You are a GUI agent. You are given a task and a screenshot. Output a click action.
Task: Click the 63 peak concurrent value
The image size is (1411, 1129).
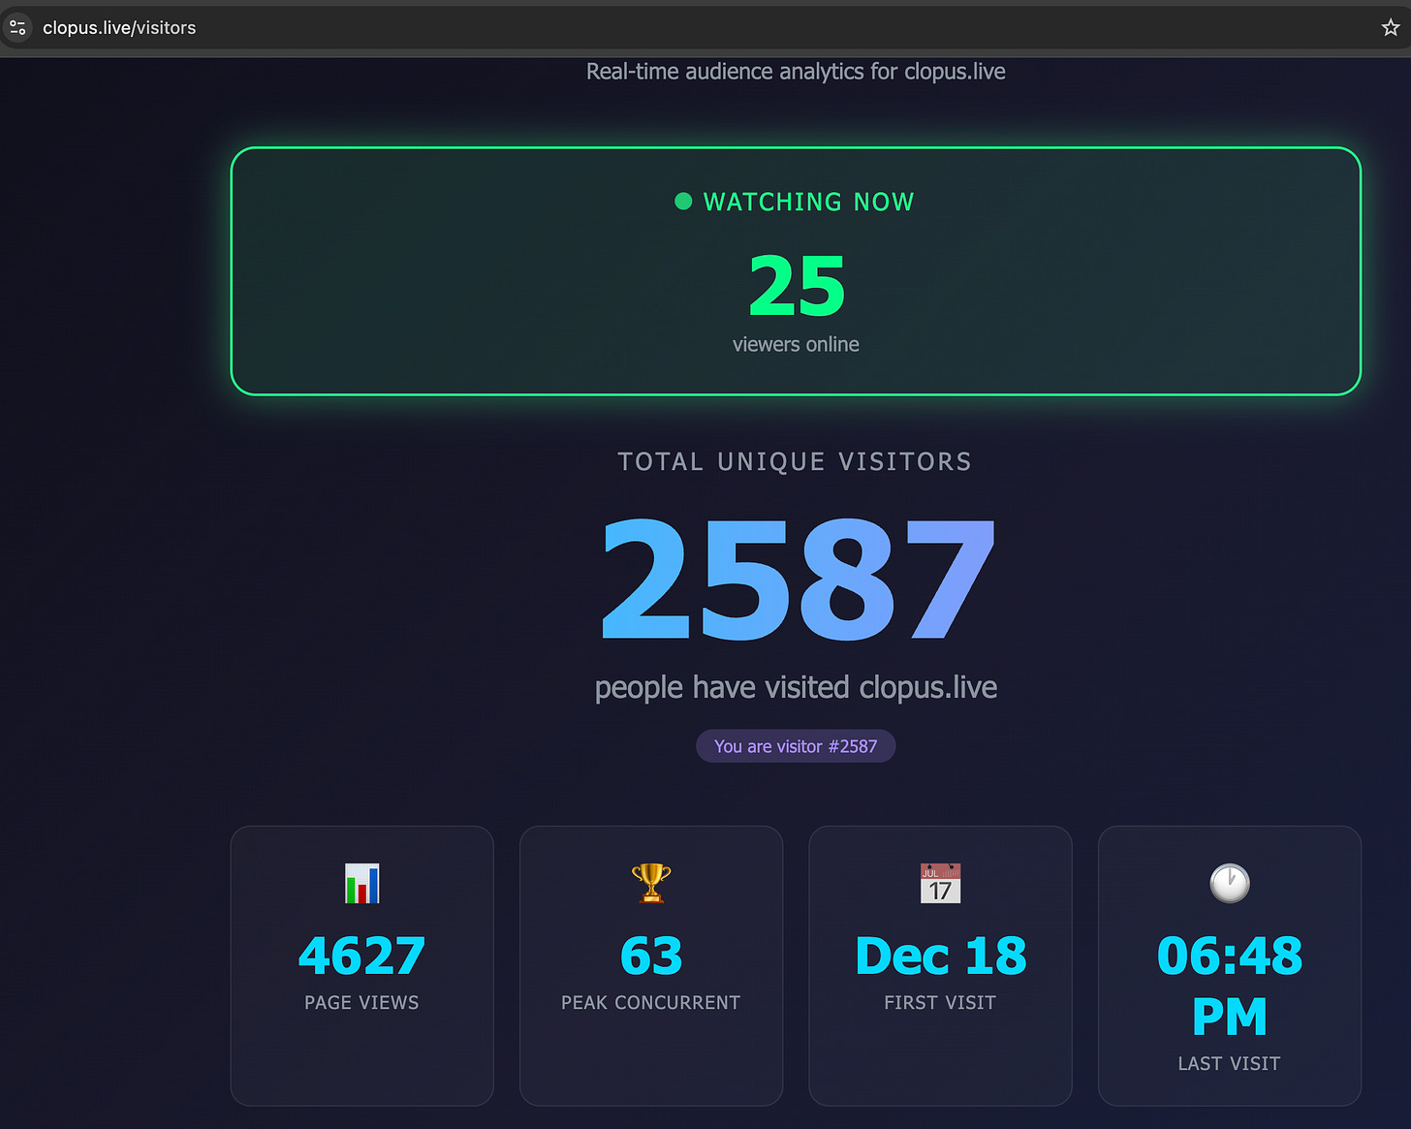coord(651,957)
